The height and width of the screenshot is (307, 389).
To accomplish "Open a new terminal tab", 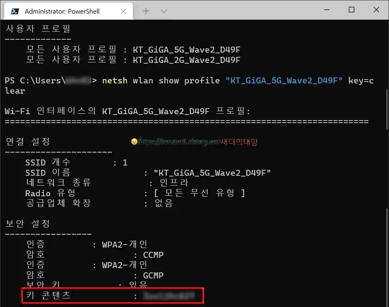I will [146, 11].
